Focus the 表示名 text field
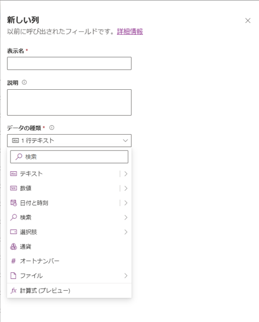259x322 pixels. [x=69, y=63]
